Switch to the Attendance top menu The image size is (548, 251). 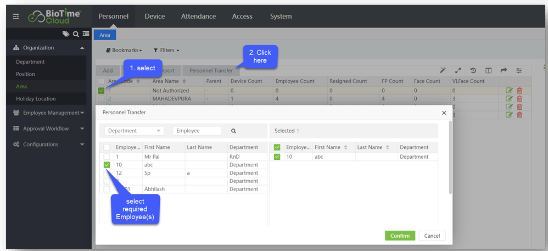(198, 16)
